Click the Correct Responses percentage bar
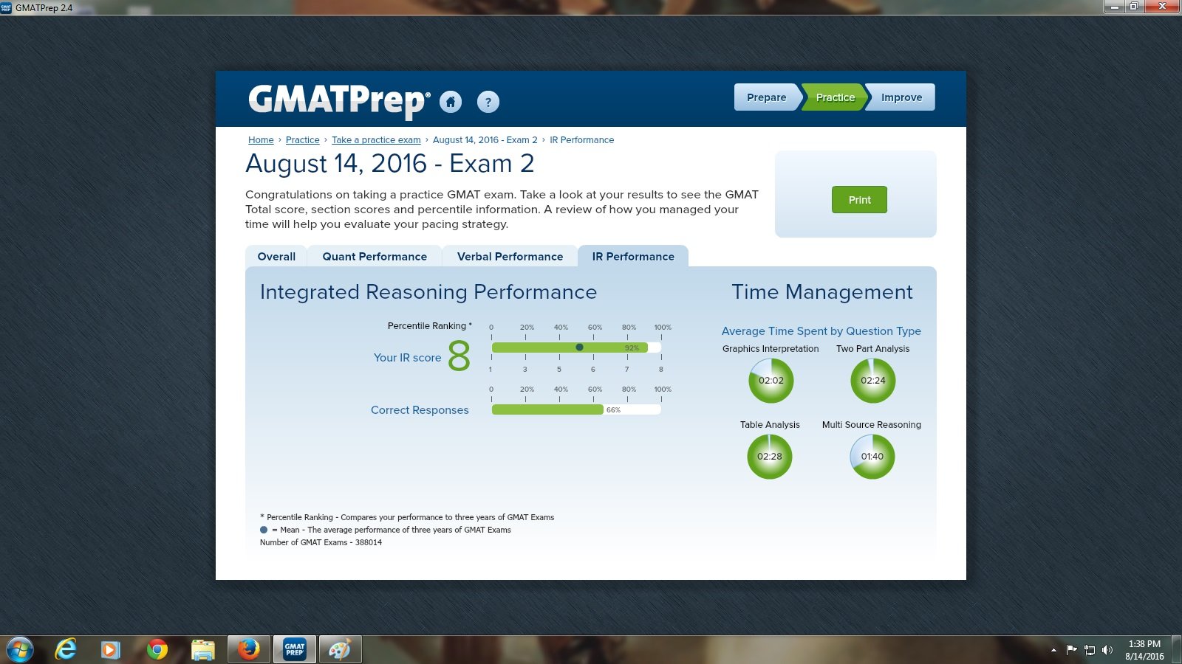This screenshot has height=664, width=1182. tap(576, 409)
